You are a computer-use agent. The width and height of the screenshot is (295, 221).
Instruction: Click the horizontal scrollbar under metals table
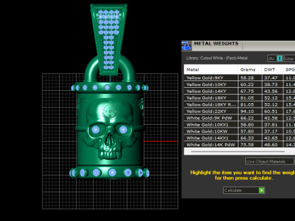click(238, 152)
